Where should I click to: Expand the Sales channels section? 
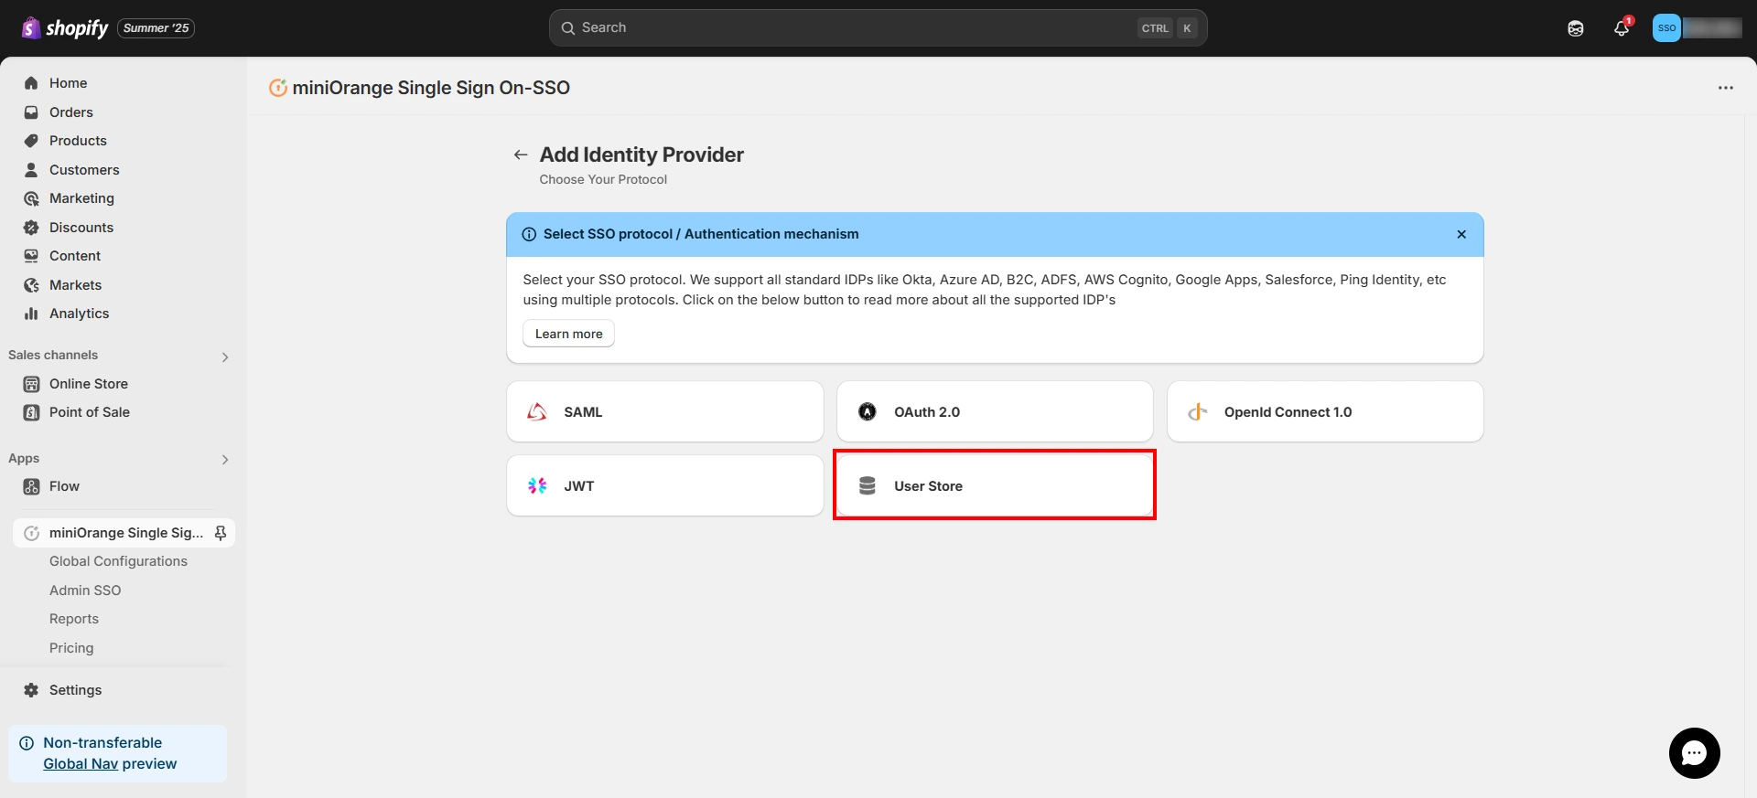coord(225,357)
